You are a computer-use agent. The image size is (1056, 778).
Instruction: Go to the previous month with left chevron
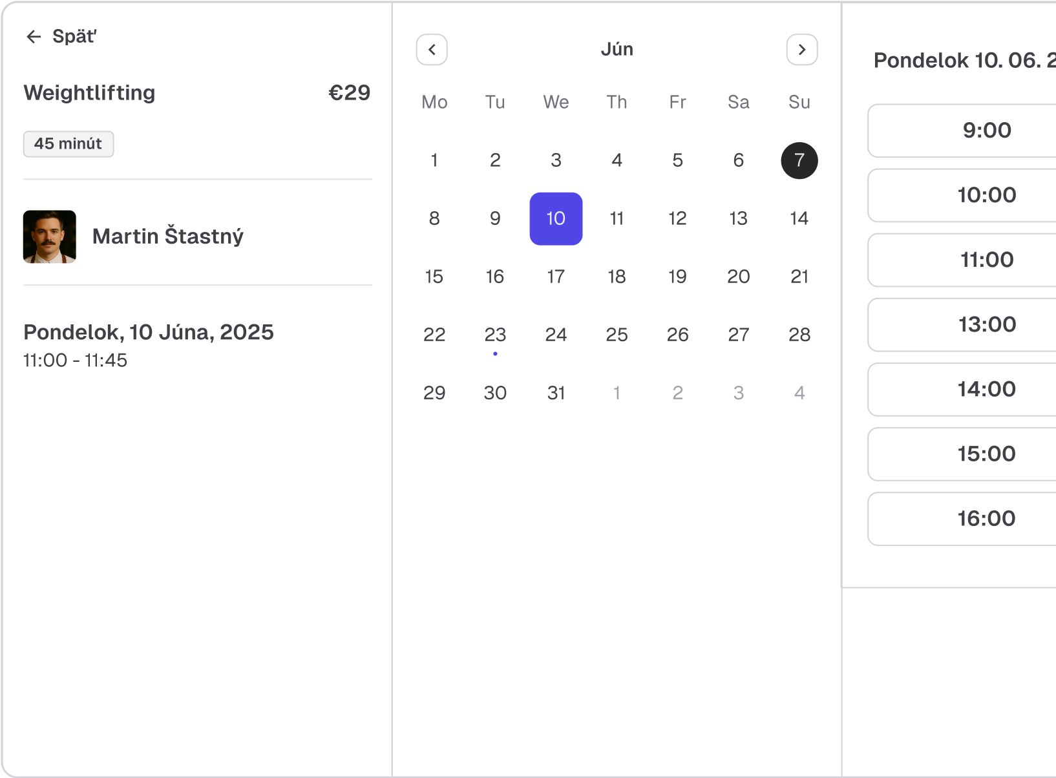432,50
